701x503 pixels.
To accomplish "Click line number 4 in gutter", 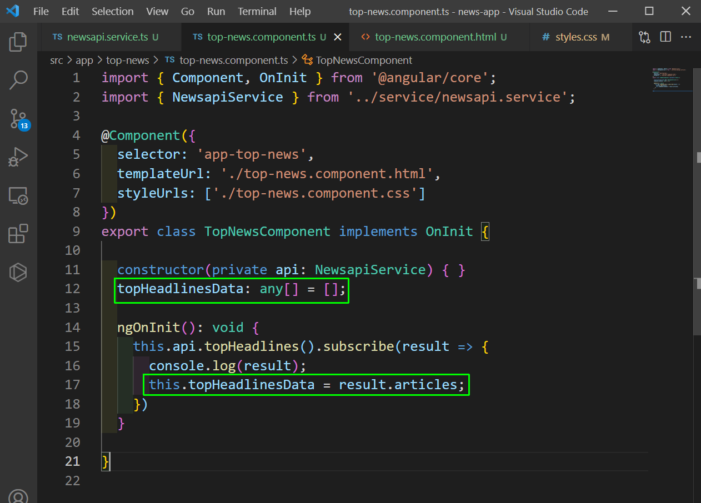I will tap(76, 135).
